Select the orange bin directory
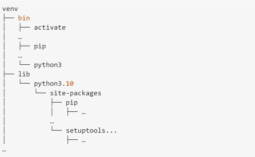 [x=24, y=18]
